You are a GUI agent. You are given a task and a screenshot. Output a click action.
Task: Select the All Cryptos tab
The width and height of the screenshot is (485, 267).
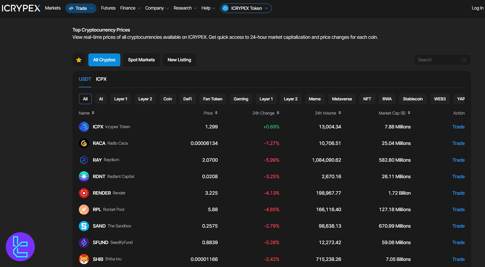click(x=104, y=60)
